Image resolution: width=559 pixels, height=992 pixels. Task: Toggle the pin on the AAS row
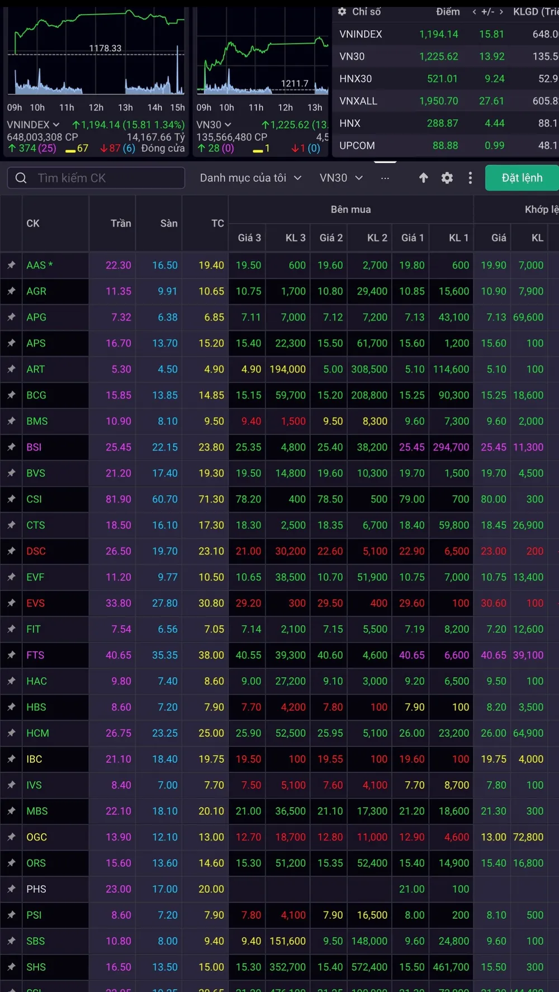(11, 265)
